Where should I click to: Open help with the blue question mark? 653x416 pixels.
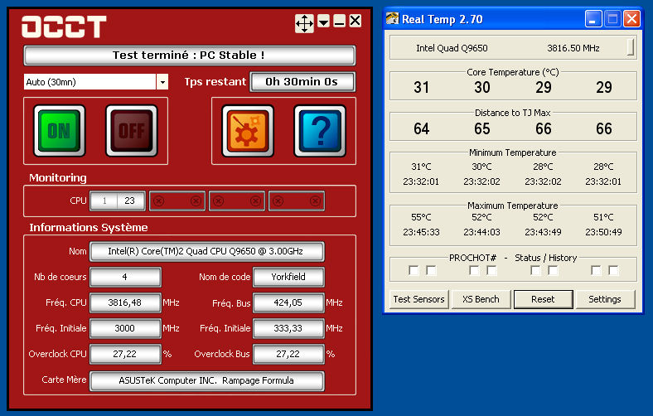click(319, 131)
